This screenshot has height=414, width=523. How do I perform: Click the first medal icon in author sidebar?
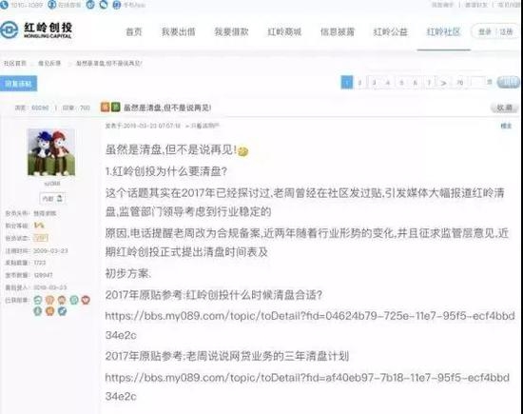[38, 300]
